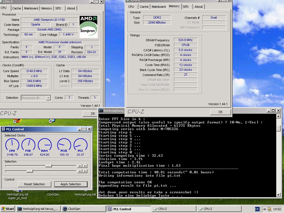Viewport: 284px width, 213px height.
Task: Switch to Memory tab in left CPU-Z
Action: 47,8
